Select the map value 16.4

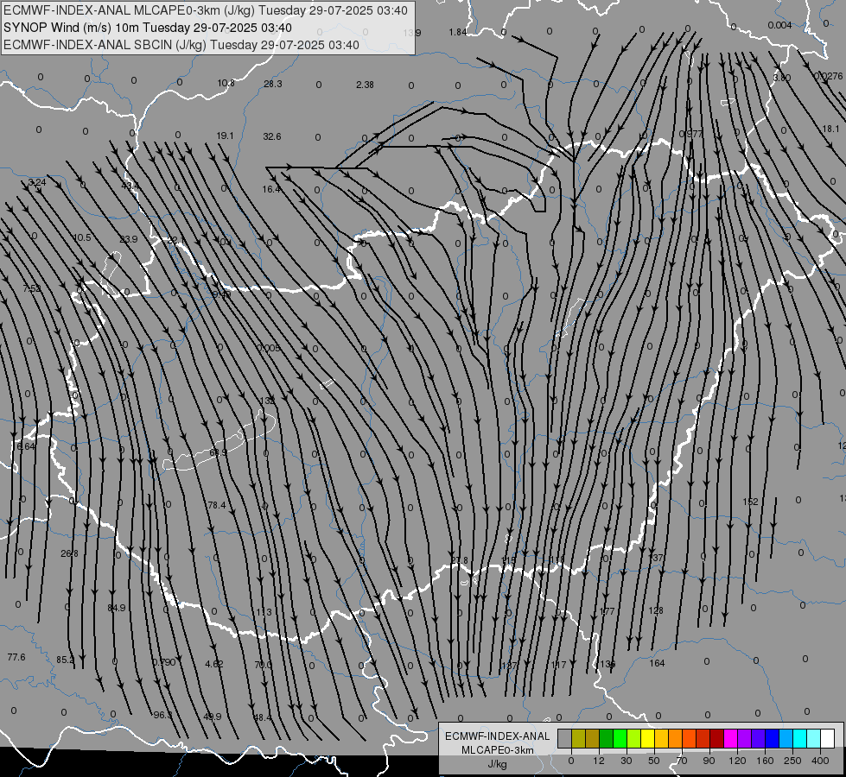tap(270, 189)
